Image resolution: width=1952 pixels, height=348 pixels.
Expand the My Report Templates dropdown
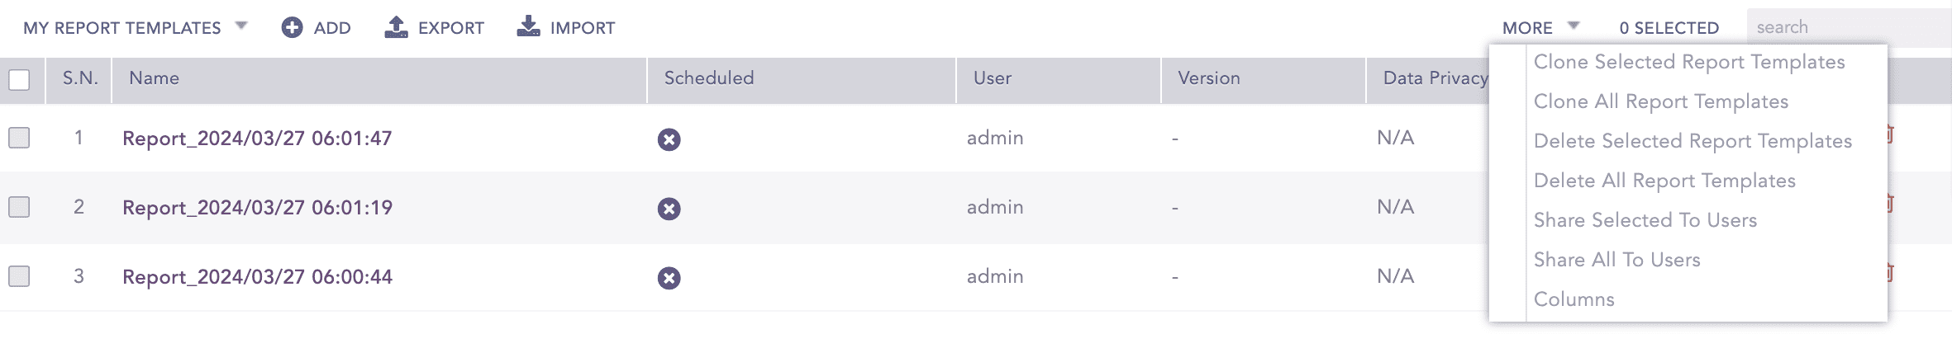click(241, 26)
